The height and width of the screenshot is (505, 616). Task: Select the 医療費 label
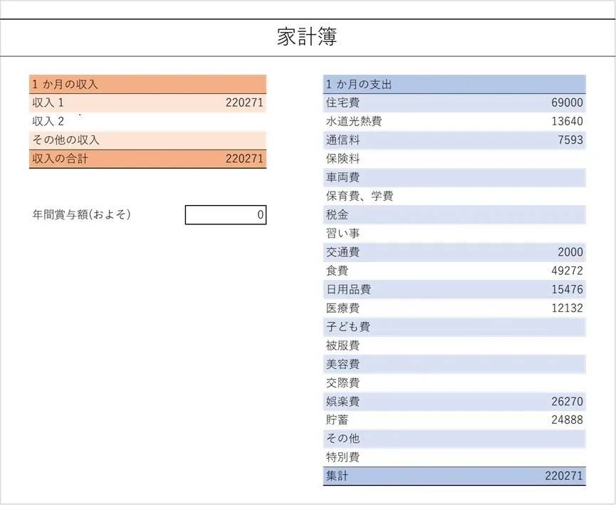[x=343, y=308]
